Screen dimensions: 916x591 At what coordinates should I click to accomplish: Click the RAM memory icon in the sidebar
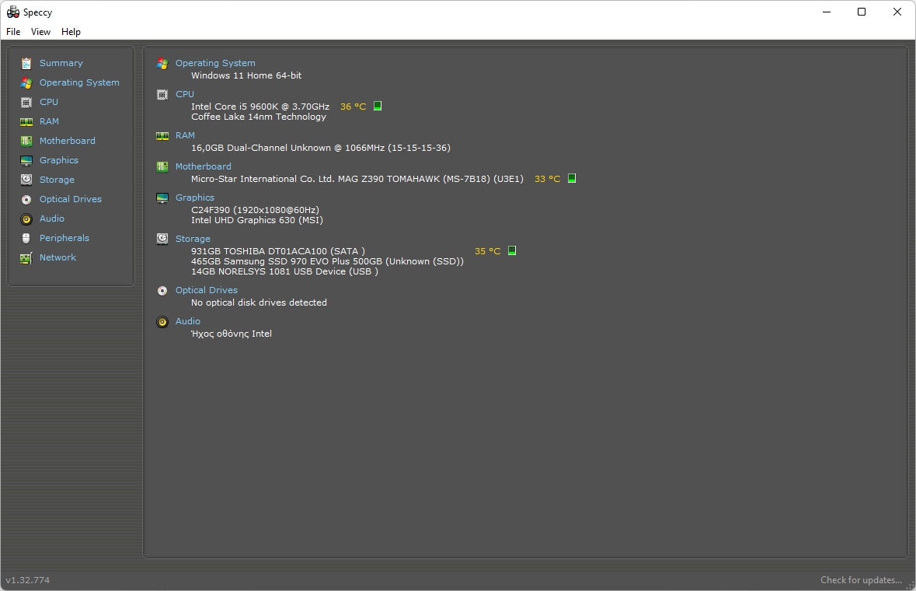(26, 121)
